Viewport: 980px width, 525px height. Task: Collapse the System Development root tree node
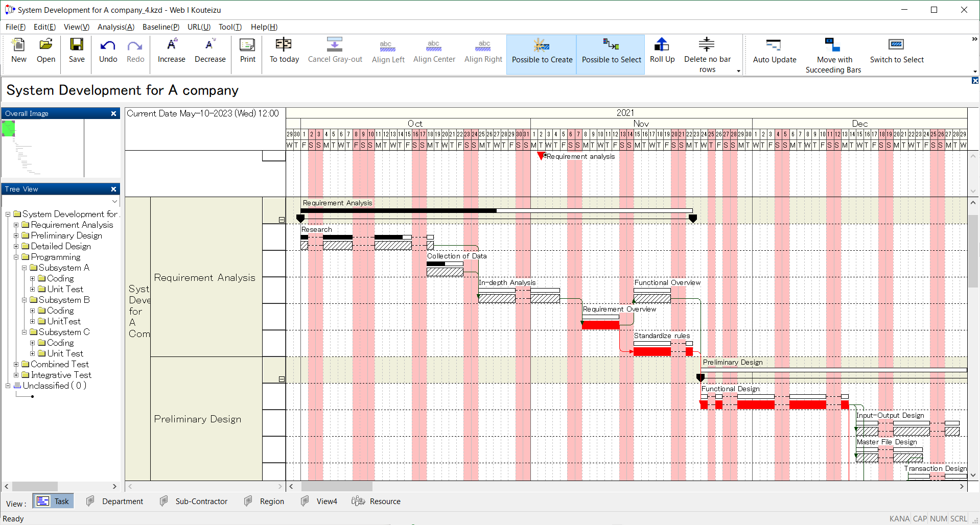pos(8,214)
